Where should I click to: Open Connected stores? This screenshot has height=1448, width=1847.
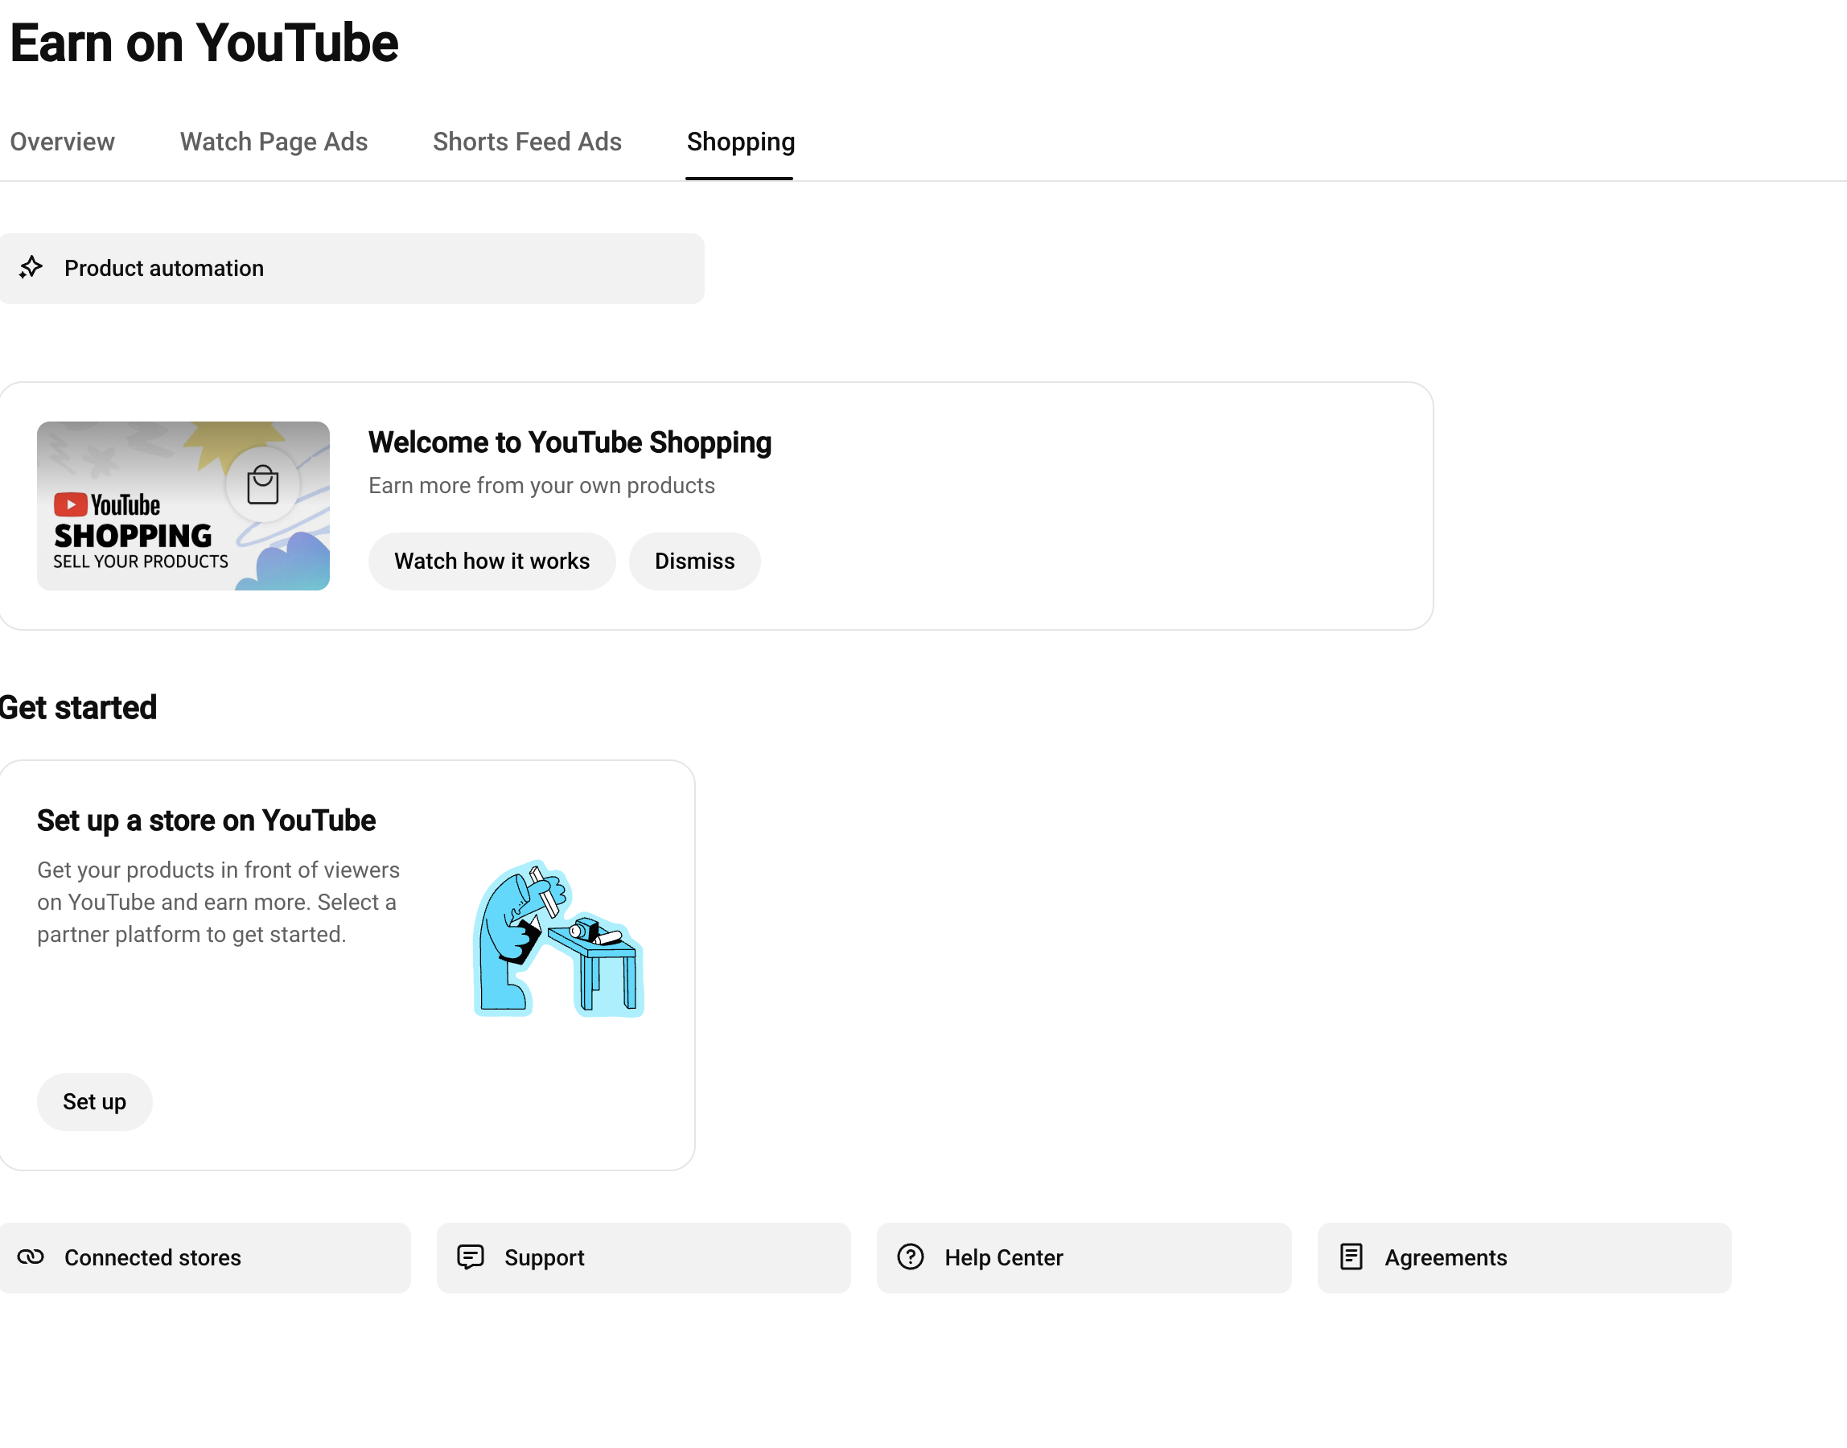[204, 1257]
